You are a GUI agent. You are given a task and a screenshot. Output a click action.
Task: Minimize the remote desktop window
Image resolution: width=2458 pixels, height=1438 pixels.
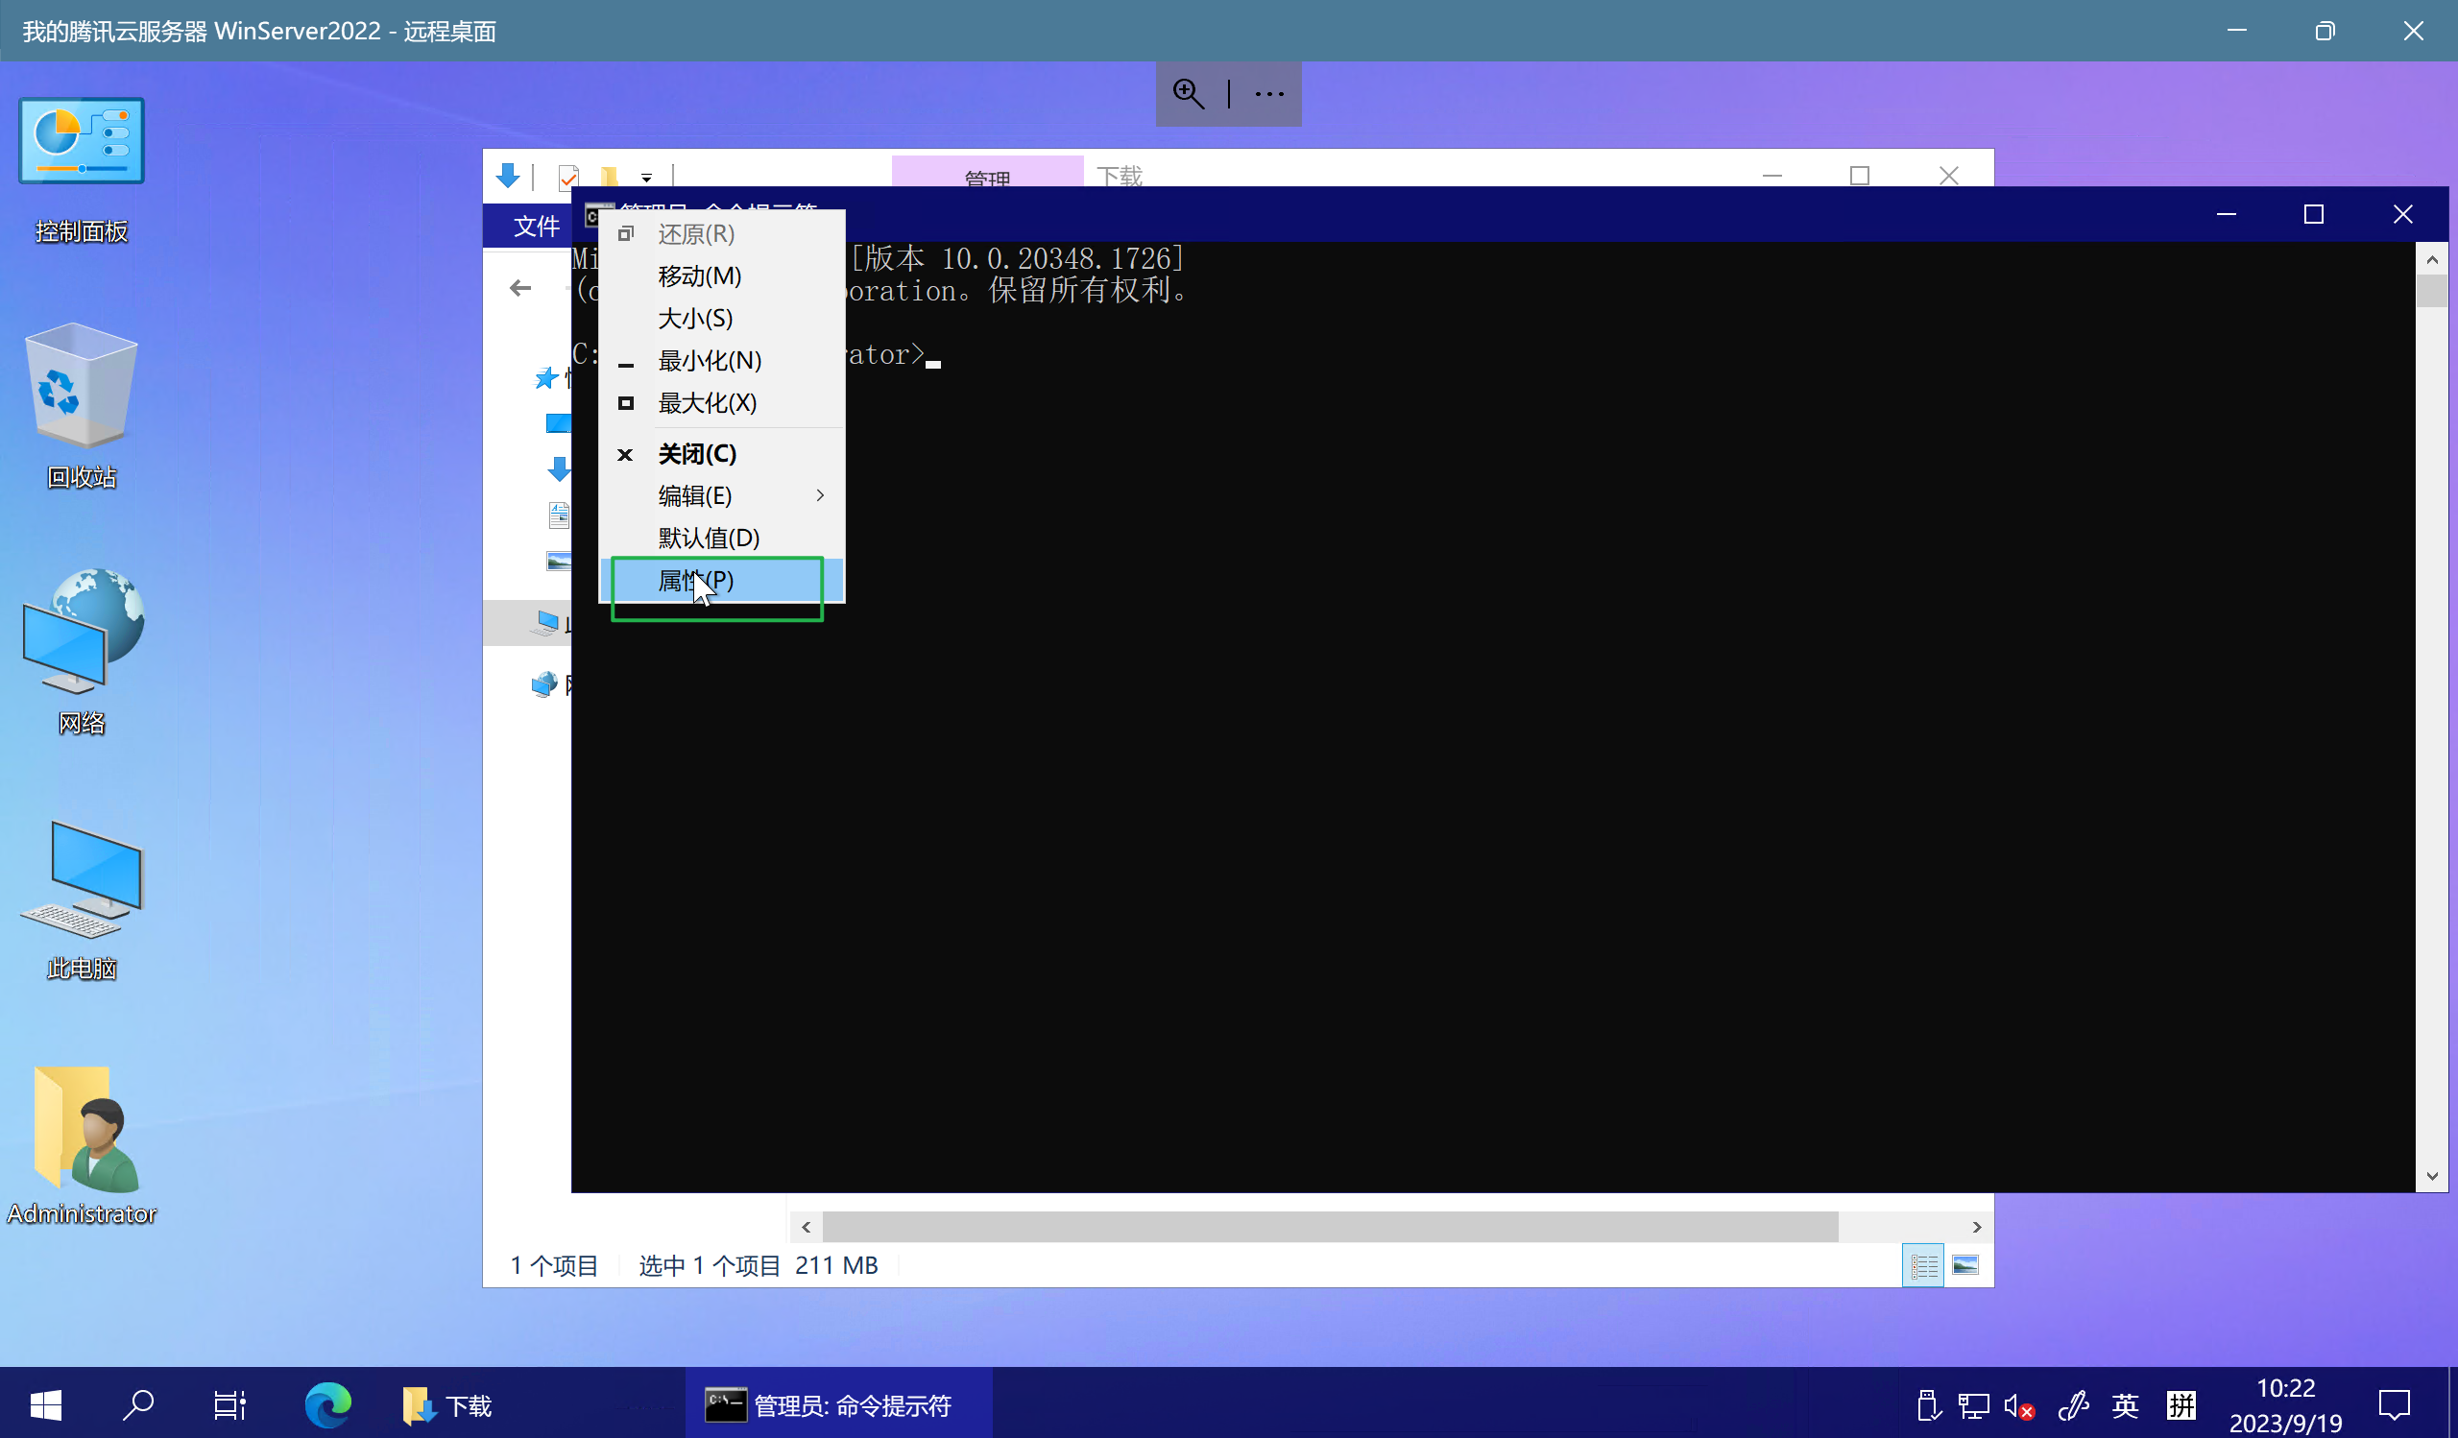[x=2237, y=31]
